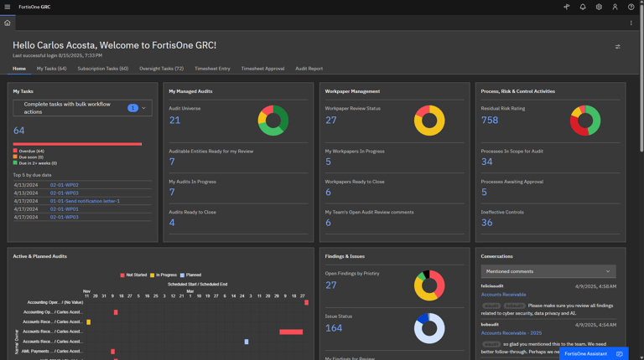Open the user profile icon
This screenshot has height=360, width=644.
[615, 7]
